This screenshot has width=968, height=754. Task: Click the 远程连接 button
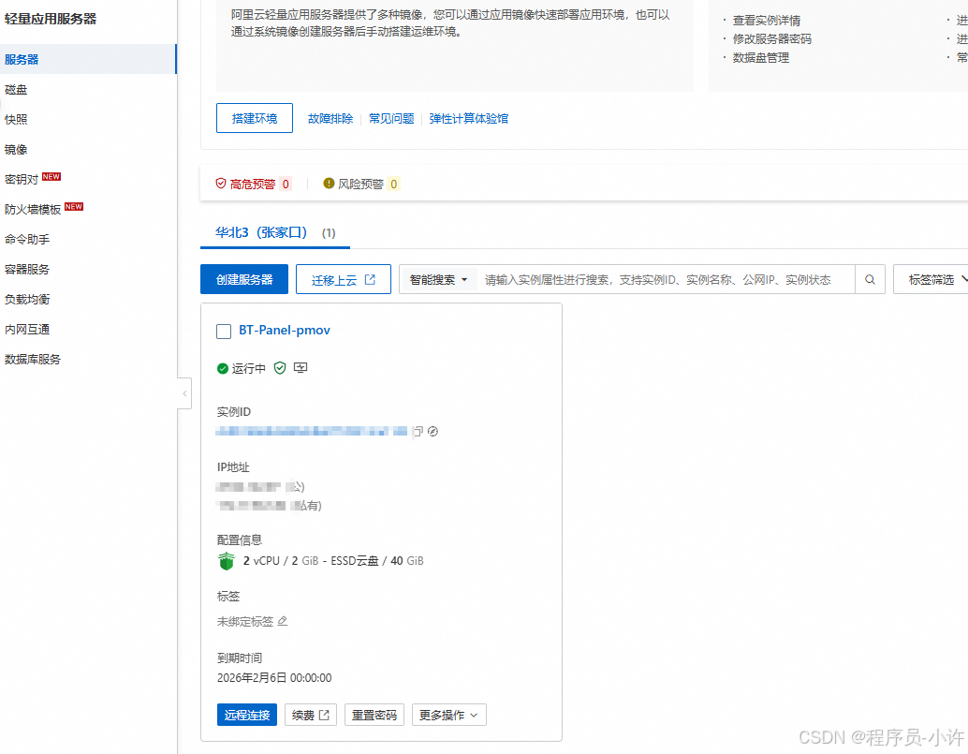point(247,715)
